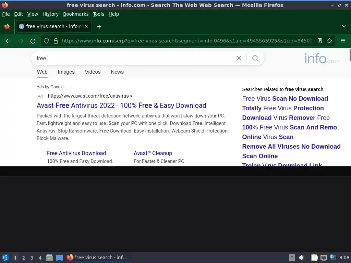Image resolution: width=351 pixels, height=263 pixels.
Task: Open Avast Cleanup sitelink
Action: click(x=153, y=153)
